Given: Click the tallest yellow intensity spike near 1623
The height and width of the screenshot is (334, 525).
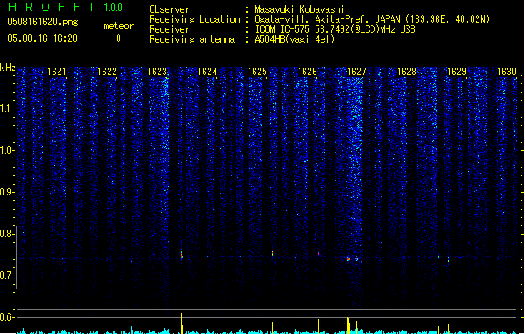Looking at the screenshot, I should pos(182,323).
